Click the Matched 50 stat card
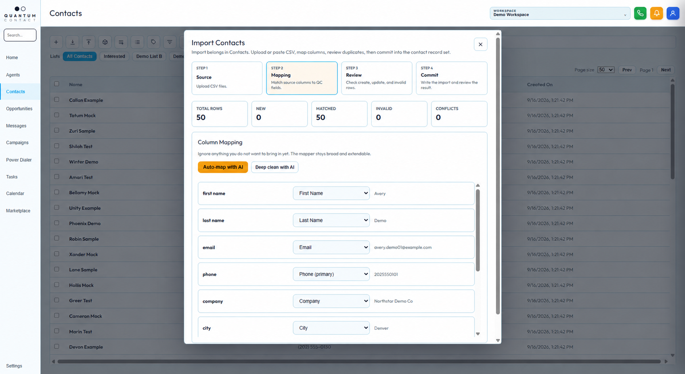 (x=339, y=114)
